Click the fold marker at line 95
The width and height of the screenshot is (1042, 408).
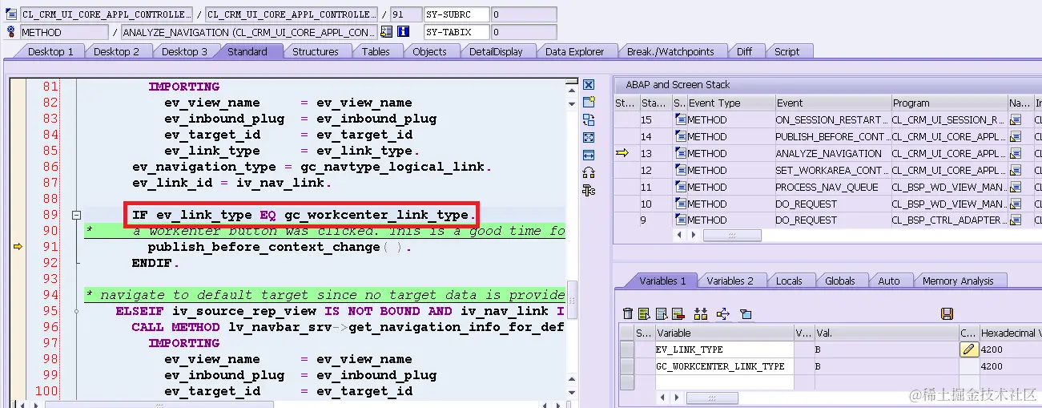tap(76, 311)
